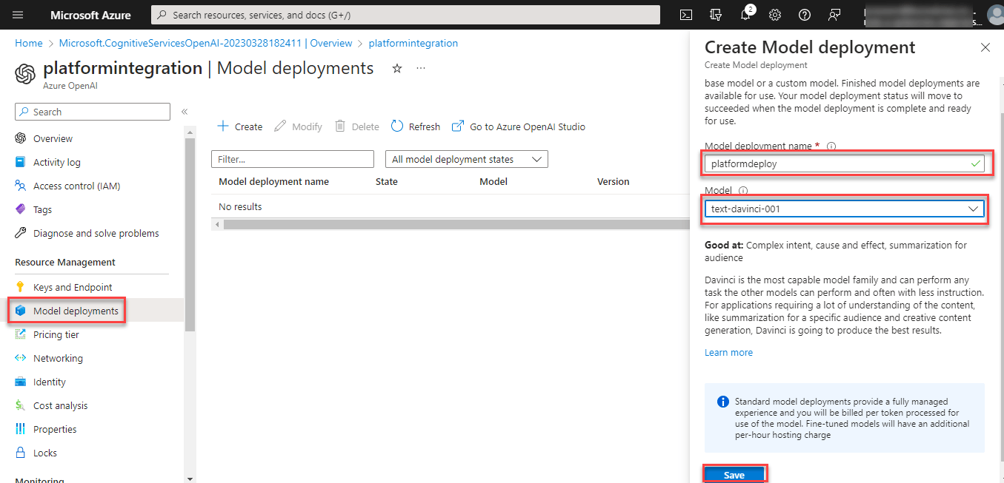Expand the Model dropdown showing text-davinci-001

(x=844, y=209)
